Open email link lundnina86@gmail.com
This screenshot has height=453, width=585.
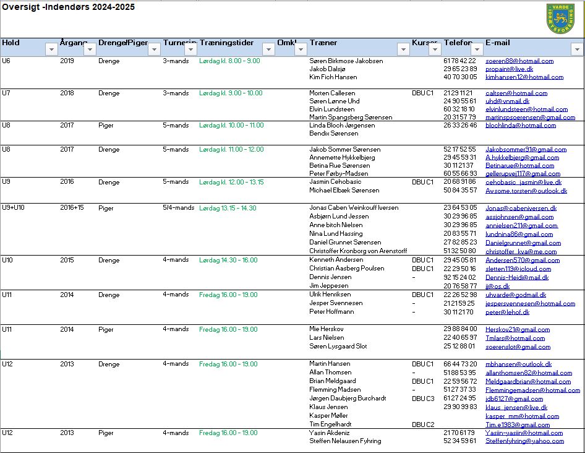(519, 235)
